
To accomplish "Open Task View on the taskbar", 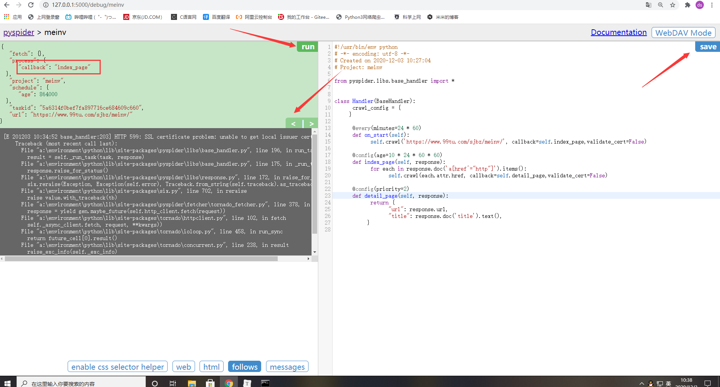I will (x=172, y=383).
